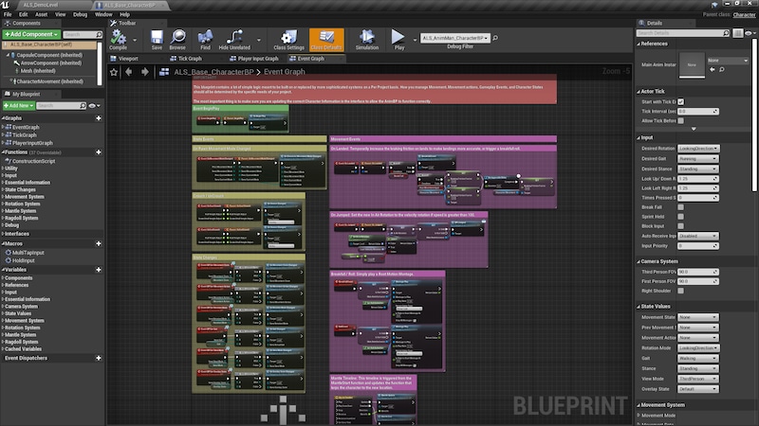Open Class Settings
The height and width of the screenshot is (426, 759).
tap(288, 40)
